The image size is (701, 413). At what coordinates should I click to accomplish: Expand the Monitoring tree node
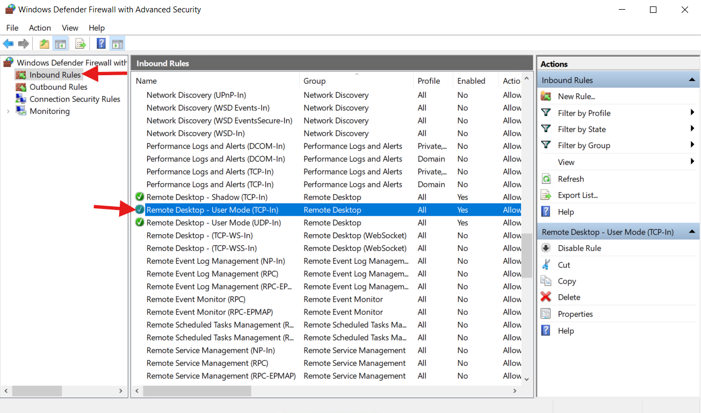click(x=8, y=111)
